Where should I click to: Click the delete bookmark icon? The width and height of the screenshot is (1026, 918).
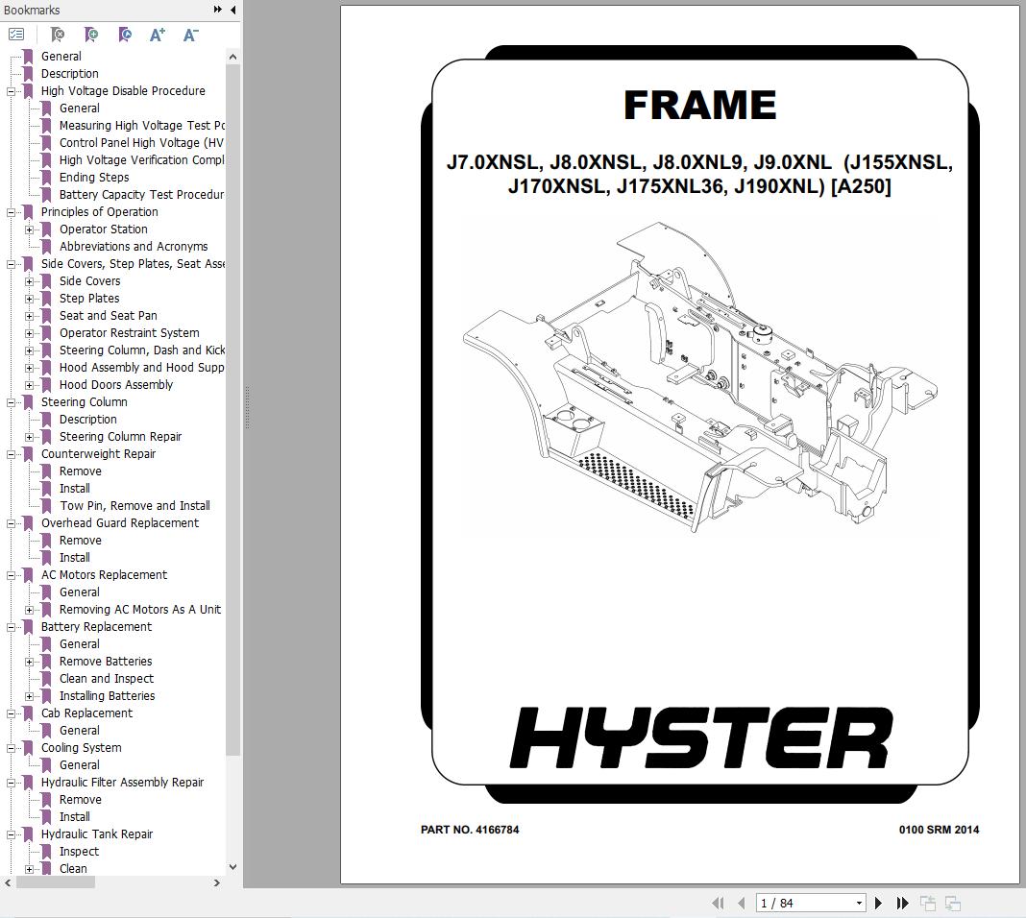[x=57, y=35]
